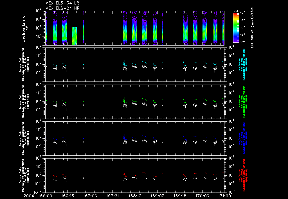Select the blue right-axis Anode Background label

point(243,138)
